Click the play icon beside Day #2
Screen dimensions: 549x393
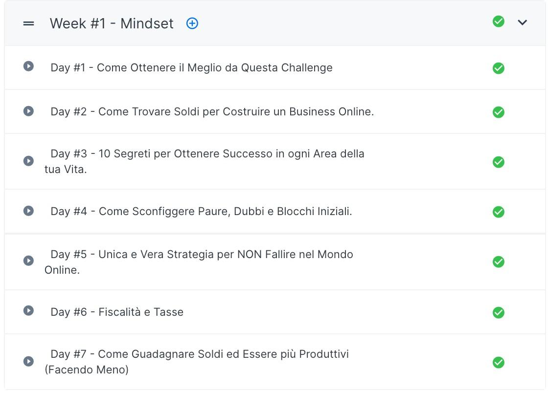(x=28, y=111)
